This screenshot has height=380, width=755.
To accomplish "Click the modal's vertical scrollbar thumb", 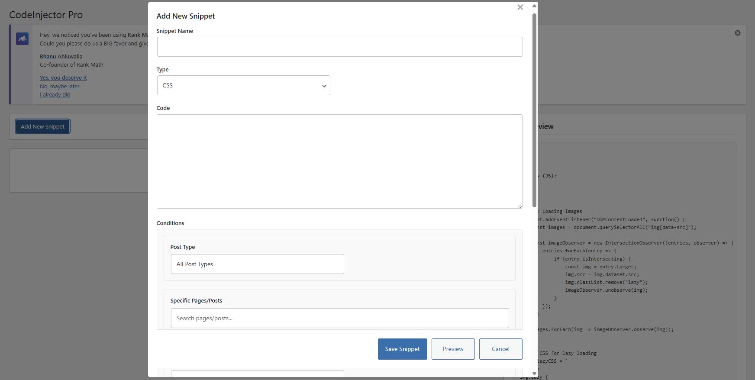I will pos(534,108).
